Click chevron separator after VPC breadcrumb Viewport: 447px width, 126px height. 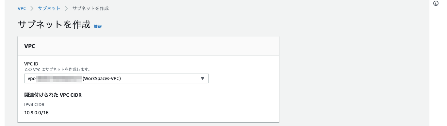point(32,8)
